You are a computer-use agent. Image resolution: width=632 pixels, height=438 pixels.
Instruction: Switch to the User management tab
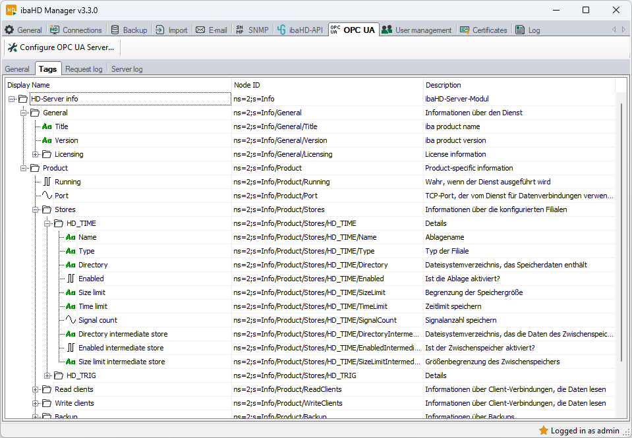coord(417,30)
